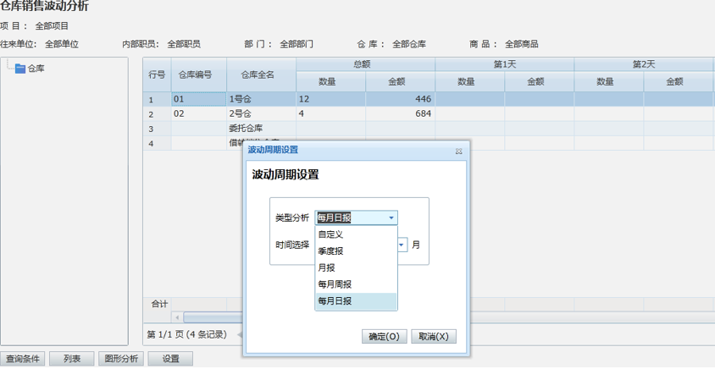Screen dimensions: 715x369
Task: Switch to 图形分析 view
Action: tap(121, 359)
